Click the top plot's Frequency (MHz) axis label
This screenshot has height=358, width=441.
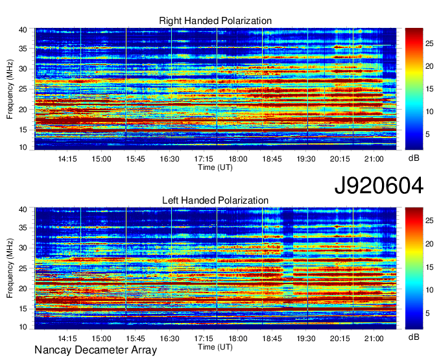coord(10,89)
